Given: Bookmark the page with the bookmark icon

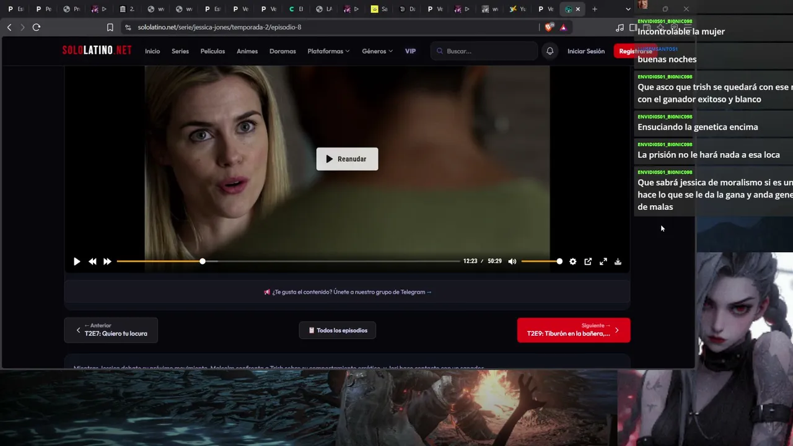Looking at the screenshot, I should 110,27.
